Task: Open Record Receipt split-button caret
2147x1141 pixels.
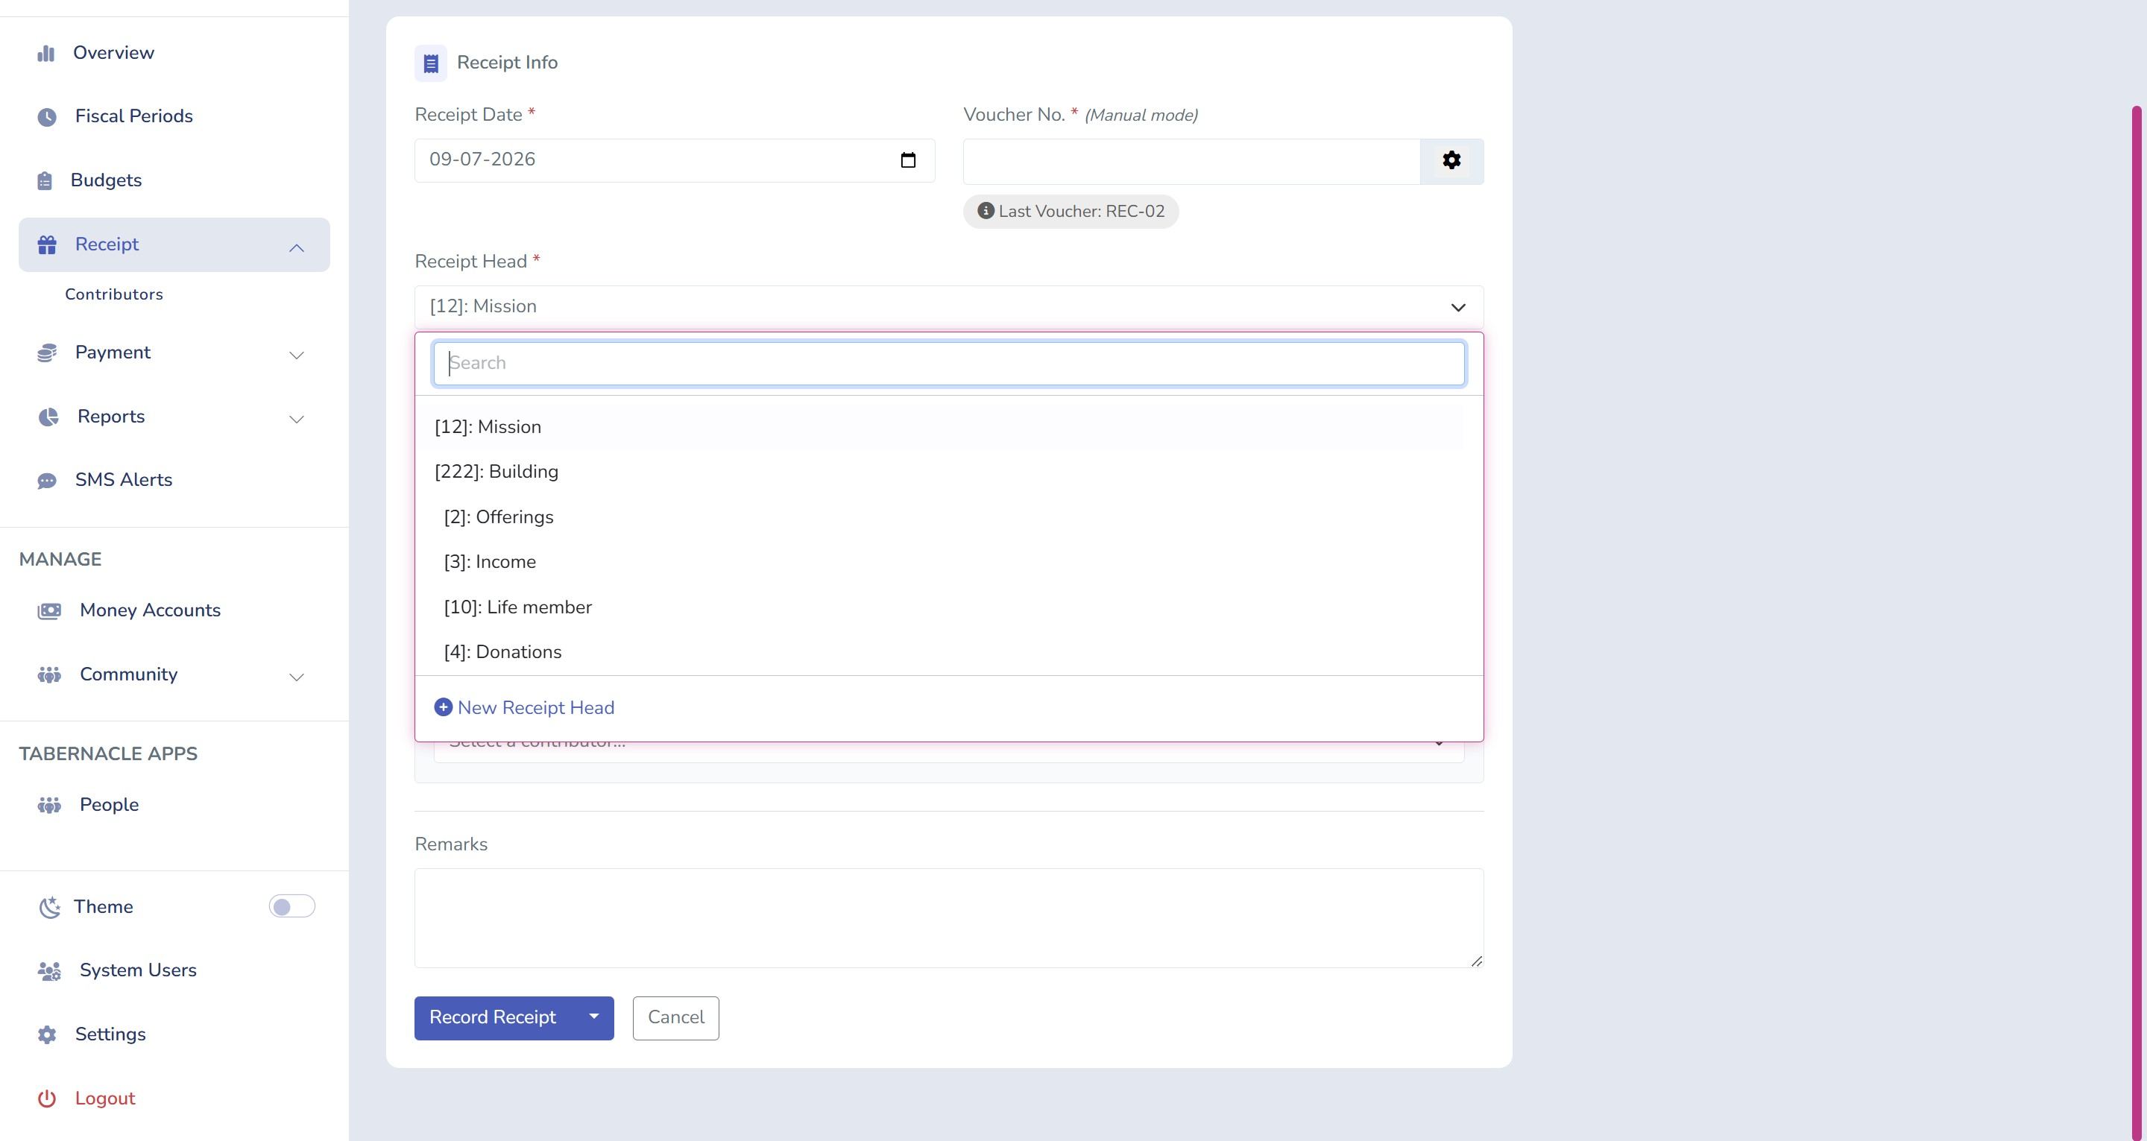Action: (593, 1017)
